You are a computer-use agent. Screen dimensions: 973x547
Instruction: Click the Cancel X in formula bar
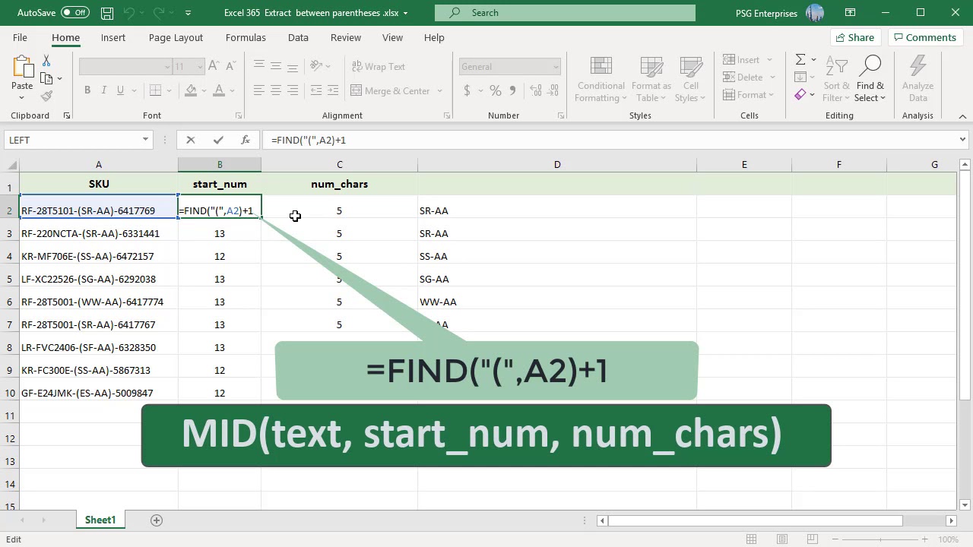pyautogui.click(x=191, y=140)
